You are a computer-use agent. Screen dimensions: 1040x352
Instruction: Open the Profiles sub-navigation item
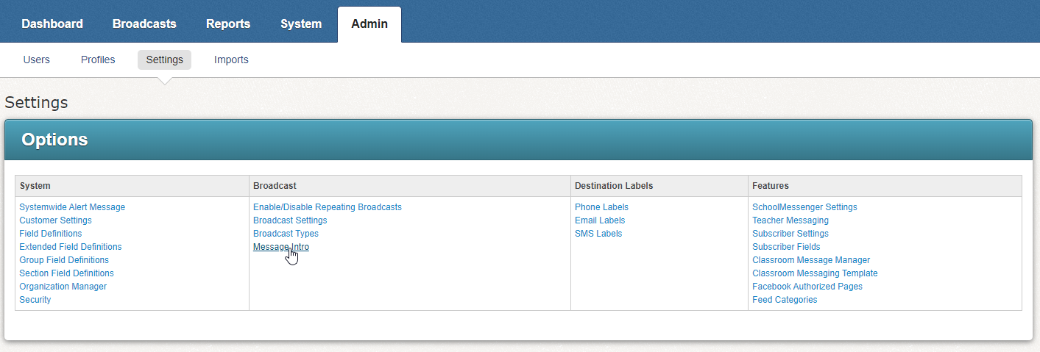pos(98,60)
